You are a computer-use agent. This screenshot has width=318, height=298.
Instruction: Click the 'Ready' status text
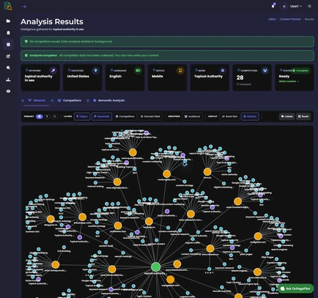284,76
